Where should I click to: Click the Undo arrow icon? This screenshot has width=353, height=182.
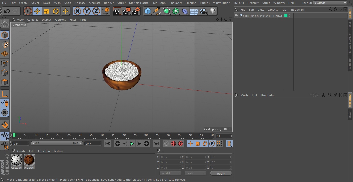[x=7, y=11]
